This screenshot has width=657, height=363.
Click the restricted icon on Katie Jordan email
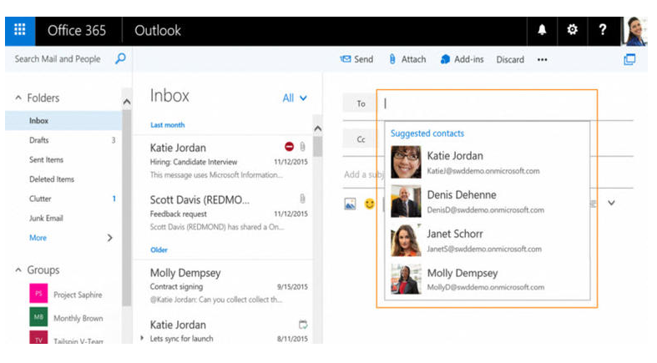(x=289, y=147)
